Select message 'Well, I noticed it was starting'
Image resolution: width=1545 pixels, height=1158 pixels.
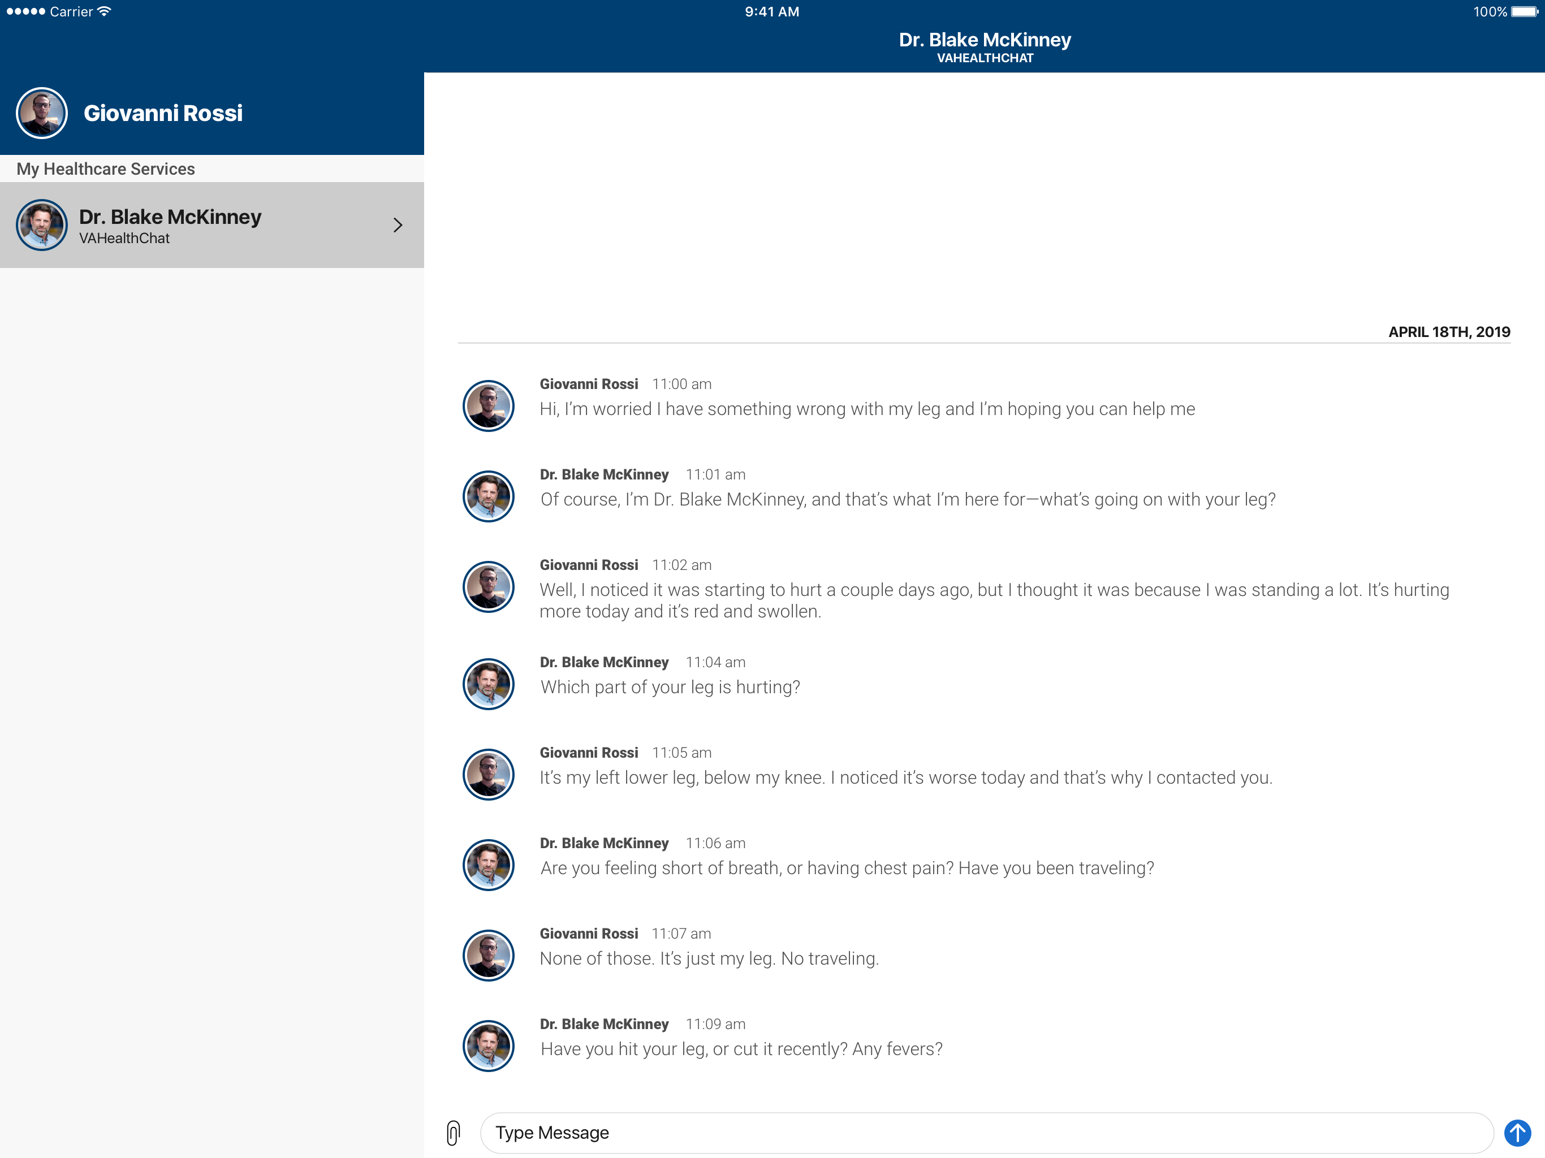[994, 600]
